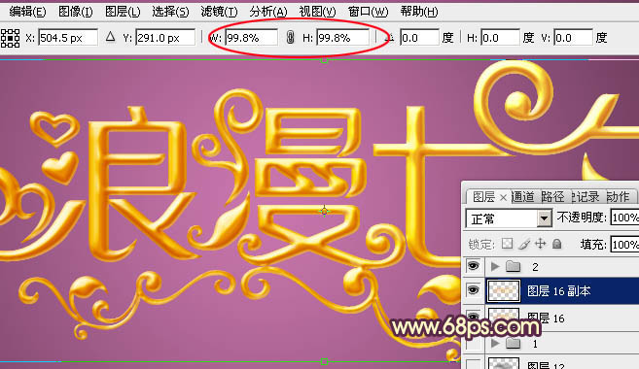Open the 帮助(H) menu
Screen dimensions: 639x369
point(419,12)
